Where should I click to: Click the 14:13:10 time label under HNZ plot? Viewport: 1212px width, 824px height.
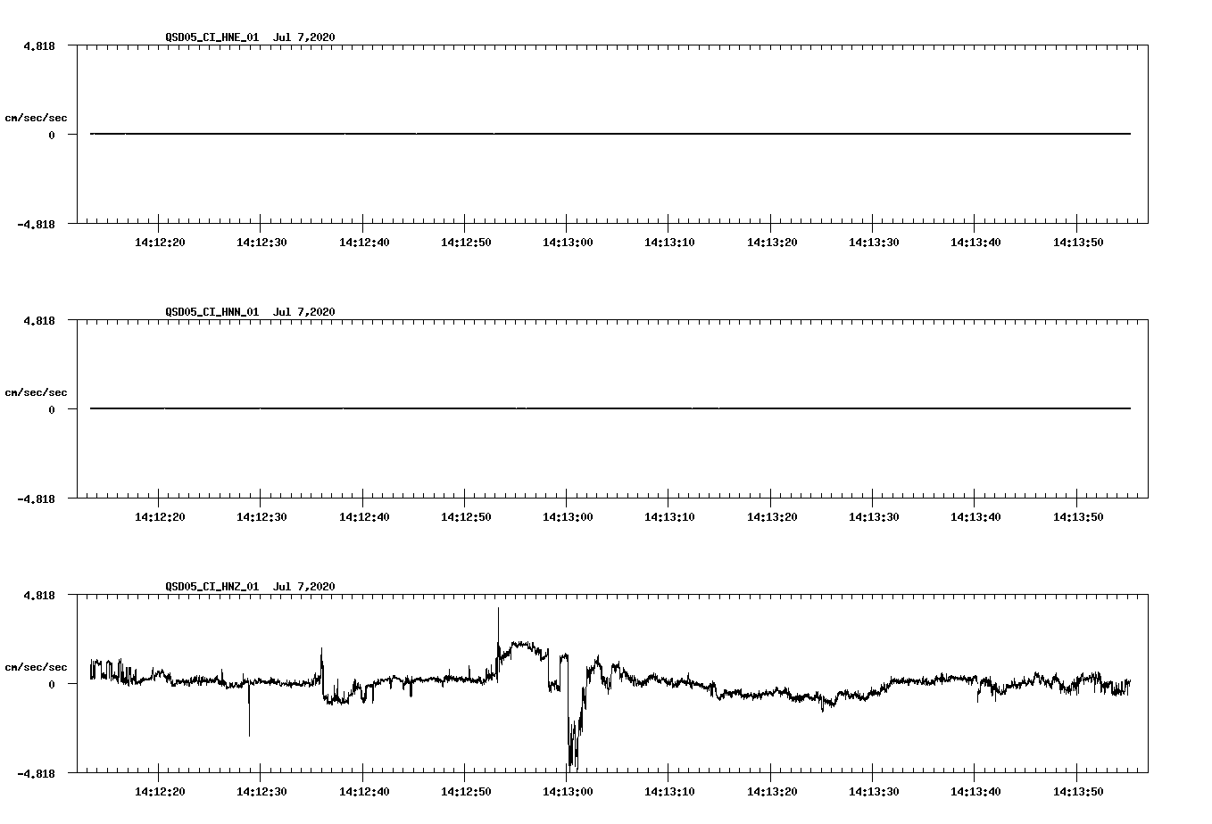669,792
